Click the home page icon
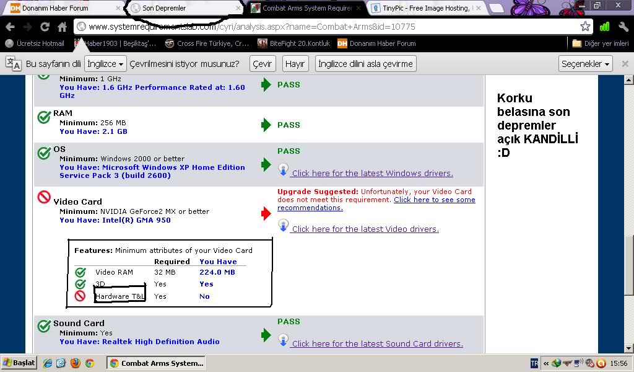Image resolution: width=634 pixels, height=372 pixels. tap(62, 27)
